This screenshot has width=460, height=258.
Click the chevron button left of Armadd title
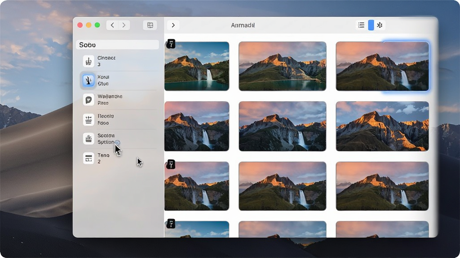[173, 25]
